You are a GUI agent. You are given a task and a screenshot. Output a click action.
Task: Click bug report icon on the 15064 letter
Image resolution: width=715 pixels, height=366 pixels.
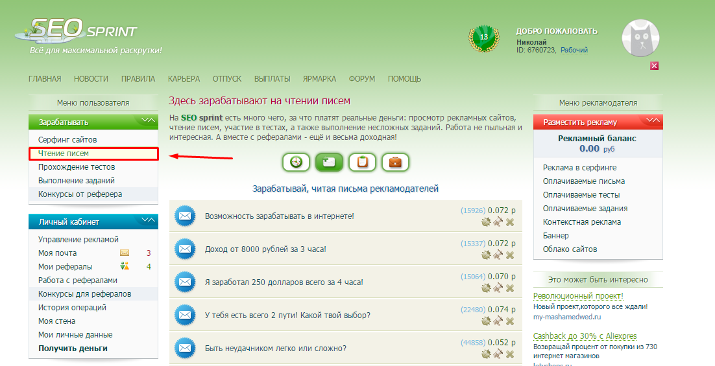[486, 288]
